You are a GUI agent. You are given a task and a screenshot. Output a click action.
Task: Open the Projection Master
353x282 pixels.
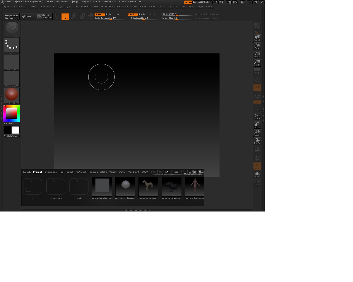click(x=12, y=17)
